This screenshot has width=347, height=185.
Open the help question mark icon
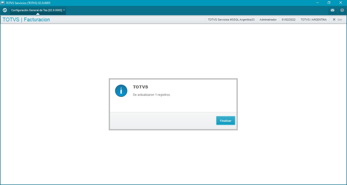click(x=342, y=10)
